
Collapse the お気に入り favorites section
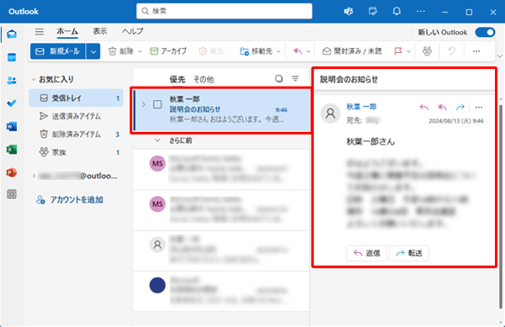pyautogui.click(x=34, y=79)
